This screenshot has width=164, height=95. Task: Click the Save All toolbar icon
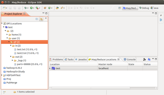(x=15, y=8)
